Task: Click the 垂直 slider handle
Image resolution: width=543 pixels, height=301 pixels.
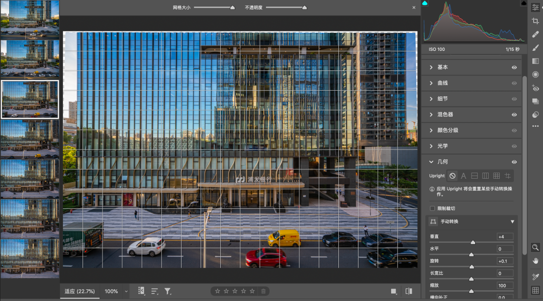Action: coord(473,242)
